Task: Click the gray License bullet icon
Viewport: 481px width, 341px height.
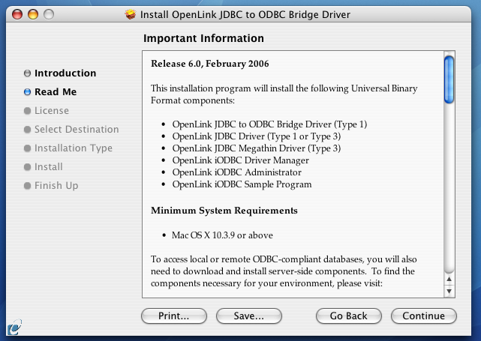Action: (27, 111)
